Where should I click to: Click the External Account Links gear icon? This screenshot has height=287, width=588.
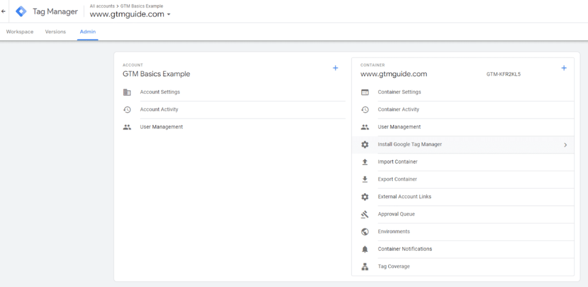tap(365, 197)
